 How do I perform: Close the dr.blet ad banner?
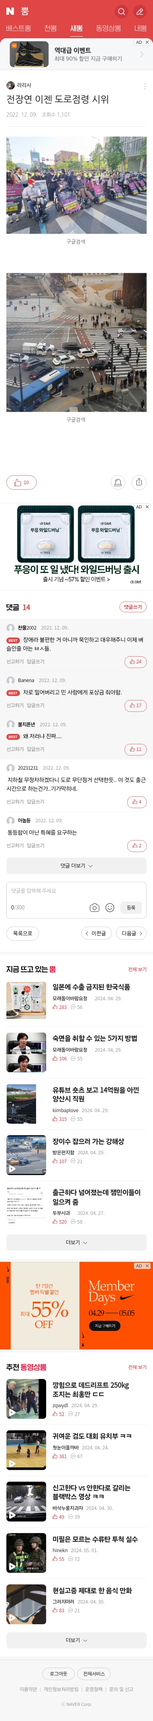[x=147, y=507]
